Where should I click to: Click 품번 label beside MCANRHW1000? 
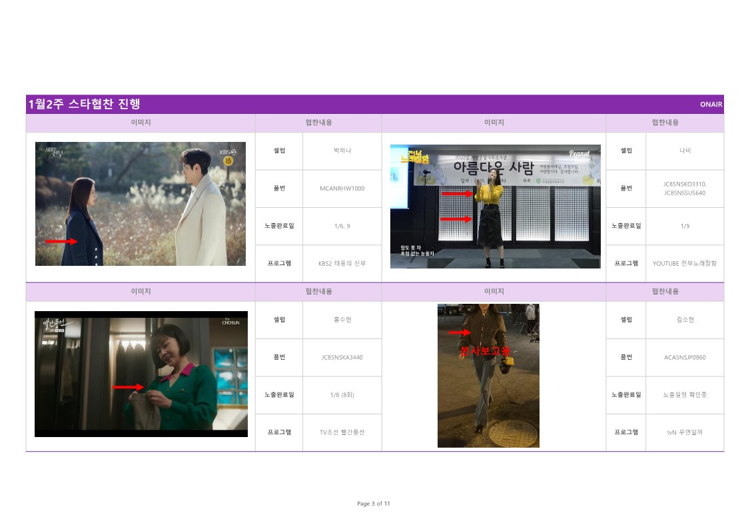(279, 189)
